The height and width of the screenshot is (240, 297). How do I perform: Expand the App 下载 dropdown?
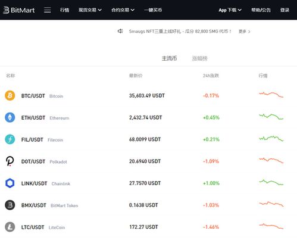click(230, 10)
